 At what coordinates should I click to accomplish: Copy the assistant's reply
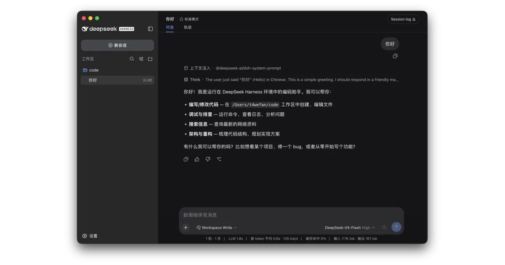186,159
